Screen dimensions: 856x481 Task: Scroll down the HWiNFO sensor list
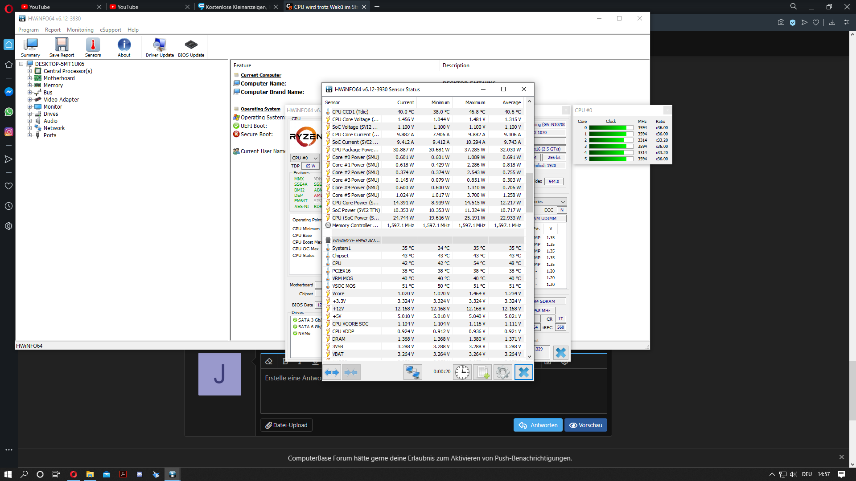[528, 356]
